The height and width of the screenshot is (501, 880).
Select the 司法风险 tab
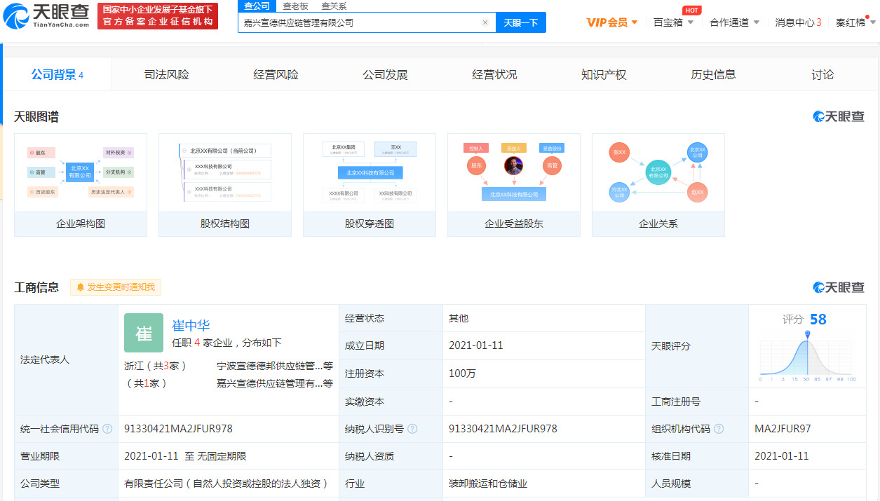[166, 74]
